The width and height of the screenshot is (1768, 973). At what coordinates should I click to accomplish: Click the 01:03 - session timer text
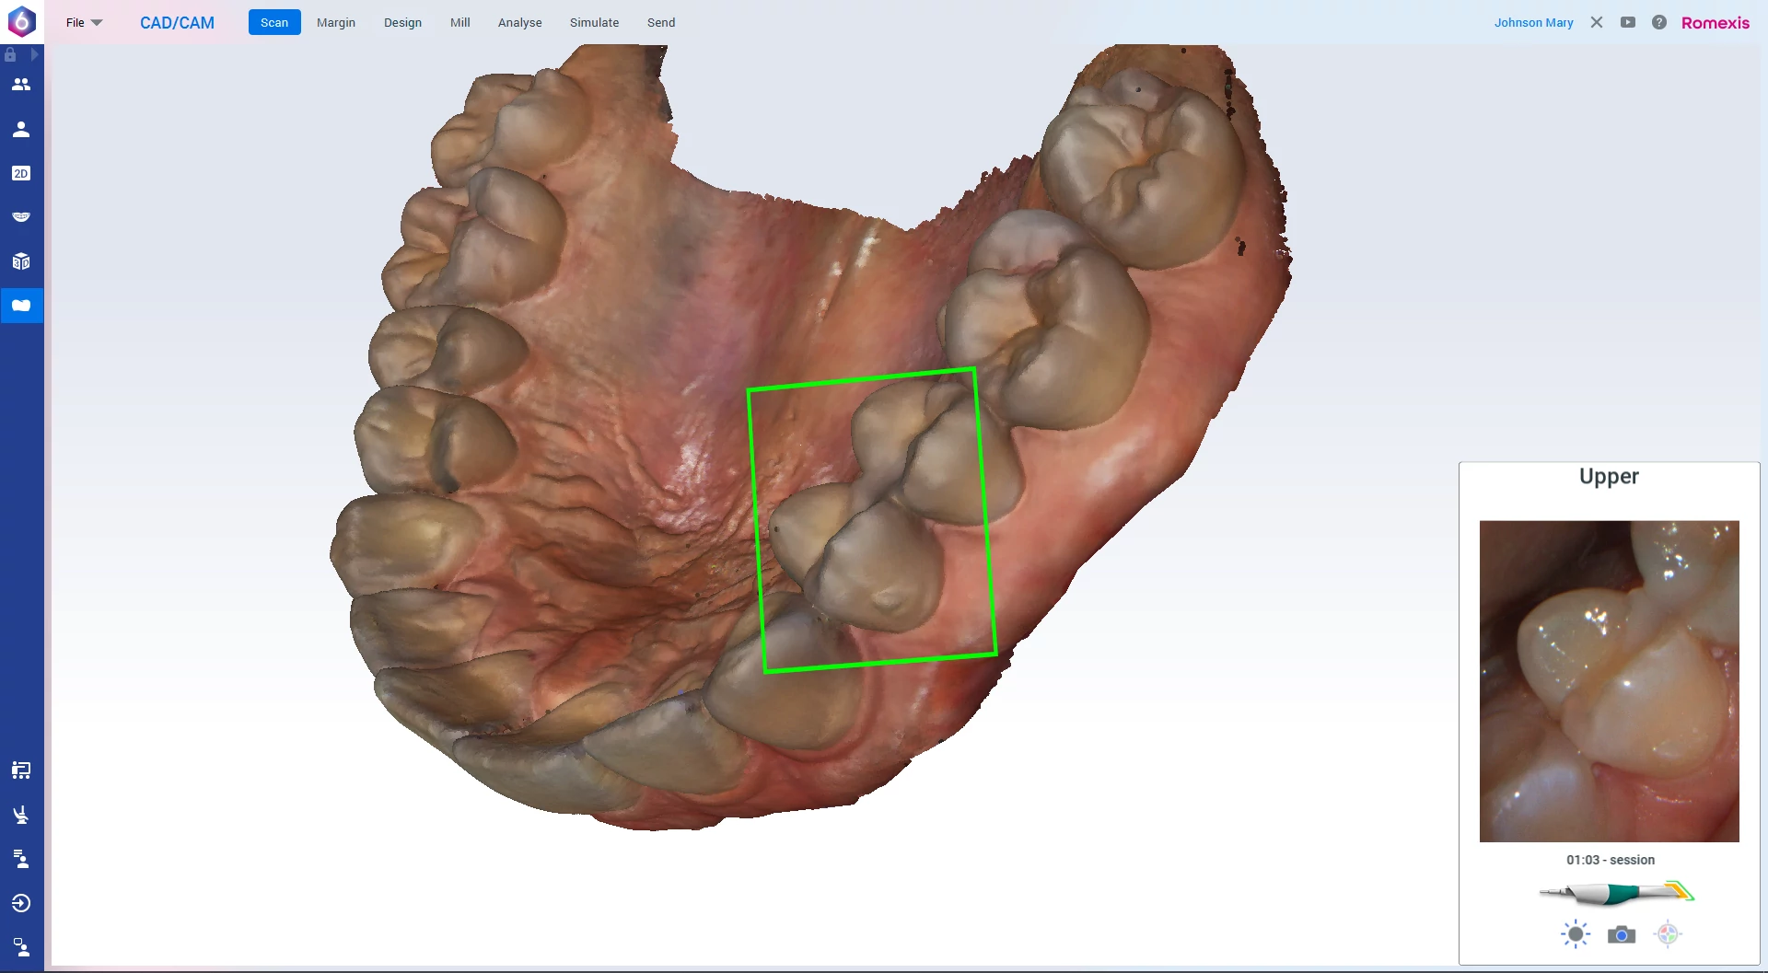(x=1610, y=860)
